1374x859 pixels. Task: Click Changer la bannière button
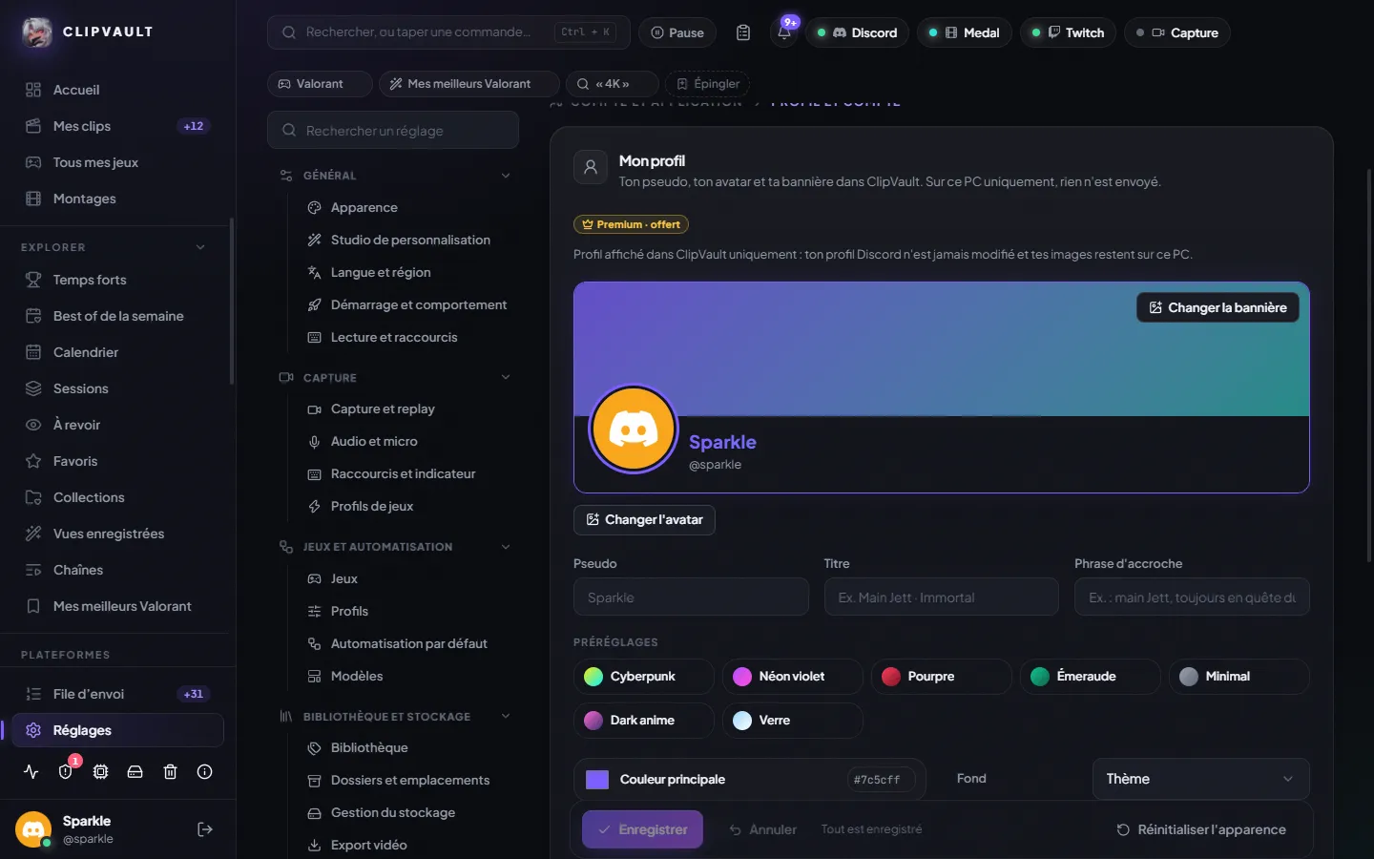point(1218,307)
